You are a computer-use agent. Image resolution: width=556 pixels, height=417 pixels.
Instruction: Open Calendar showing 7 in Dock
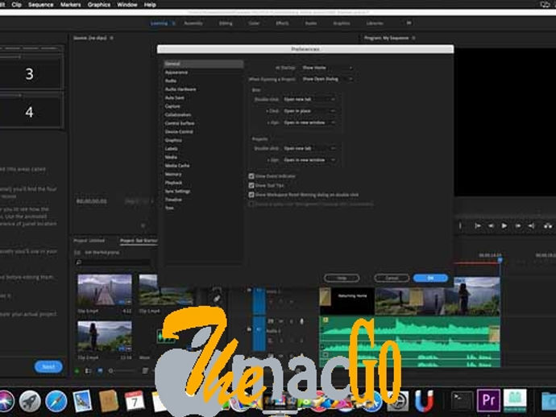coord(135,401)
